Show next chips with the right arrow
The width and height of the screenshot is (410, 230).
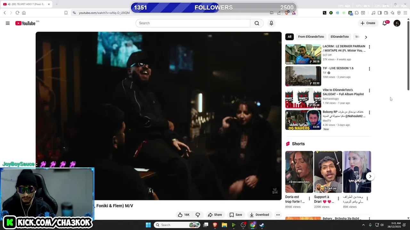coord(366,37)
